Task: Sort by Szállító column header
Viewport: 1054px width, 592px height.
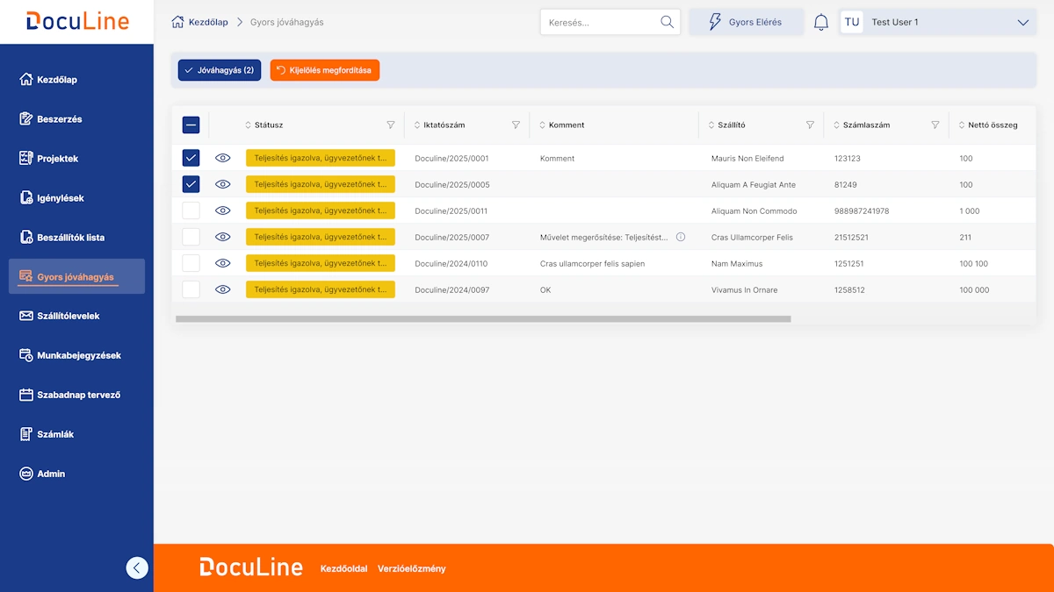Action: (x=731, y=125)
